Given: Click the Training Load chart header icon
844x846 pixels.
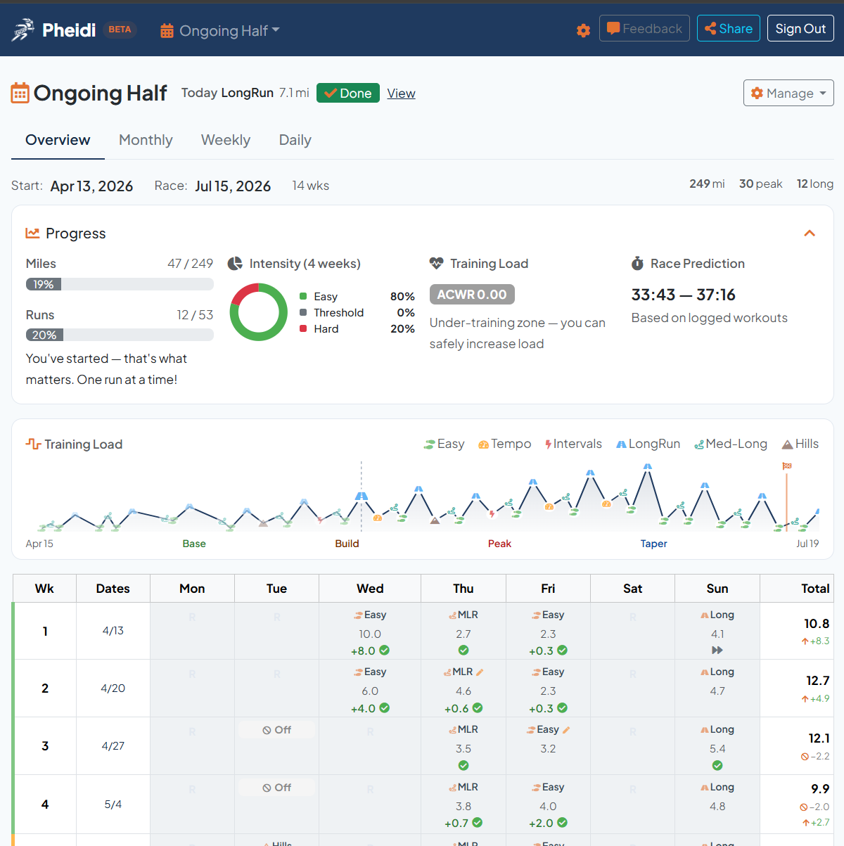Looking at the screenshot, I should (33, 444).
